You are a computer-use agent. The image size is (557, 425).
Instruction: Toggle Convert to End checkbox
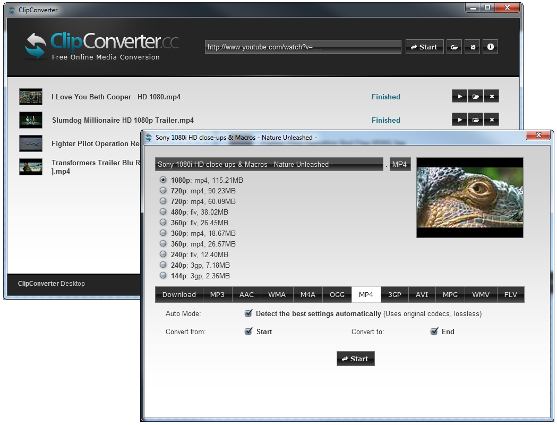pyautogui.click(x=434, y=331)
